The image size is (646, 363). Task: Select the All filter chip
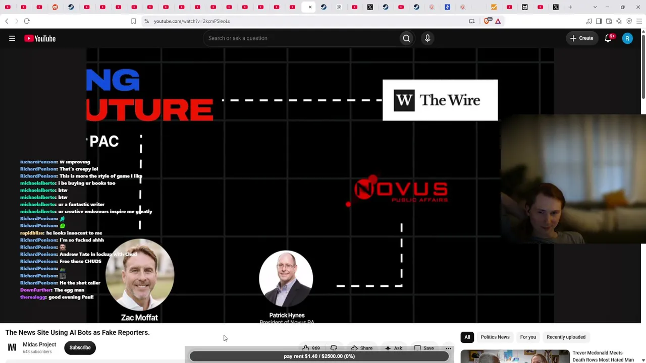tap(467, 337)
